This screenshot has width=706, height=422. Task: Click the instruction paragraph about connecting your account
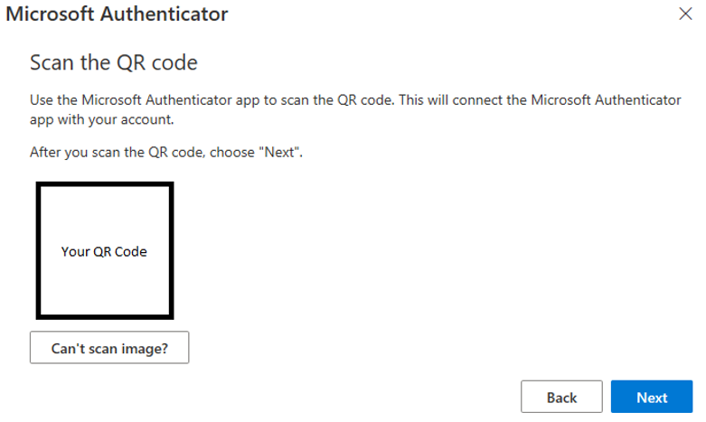tap(355, 109)
